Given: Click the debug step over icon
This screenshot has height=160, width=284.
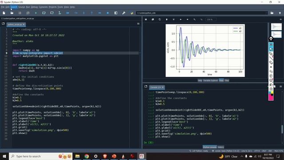Looking at the screenshot, I should (76, 13).
